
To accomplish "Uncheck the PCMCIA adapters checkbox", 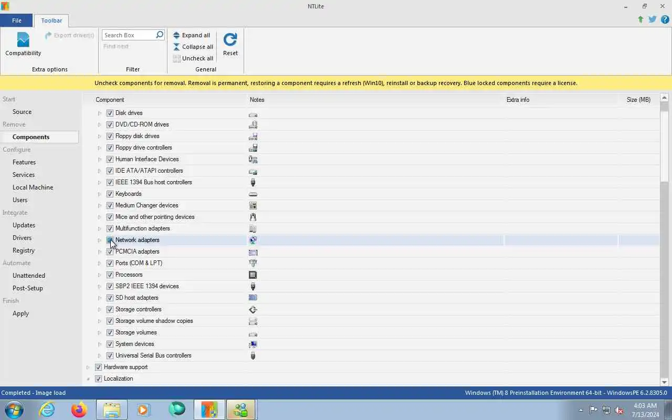I will click(110, 251).
